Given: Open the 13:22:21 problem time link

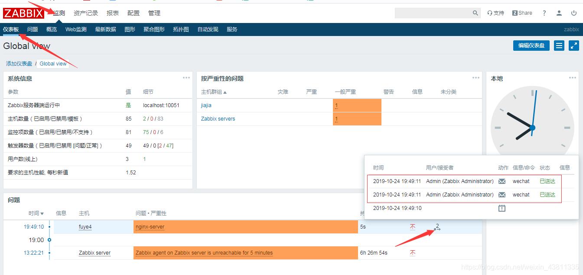Looking at the screenshot, I should tap(34, 253).
